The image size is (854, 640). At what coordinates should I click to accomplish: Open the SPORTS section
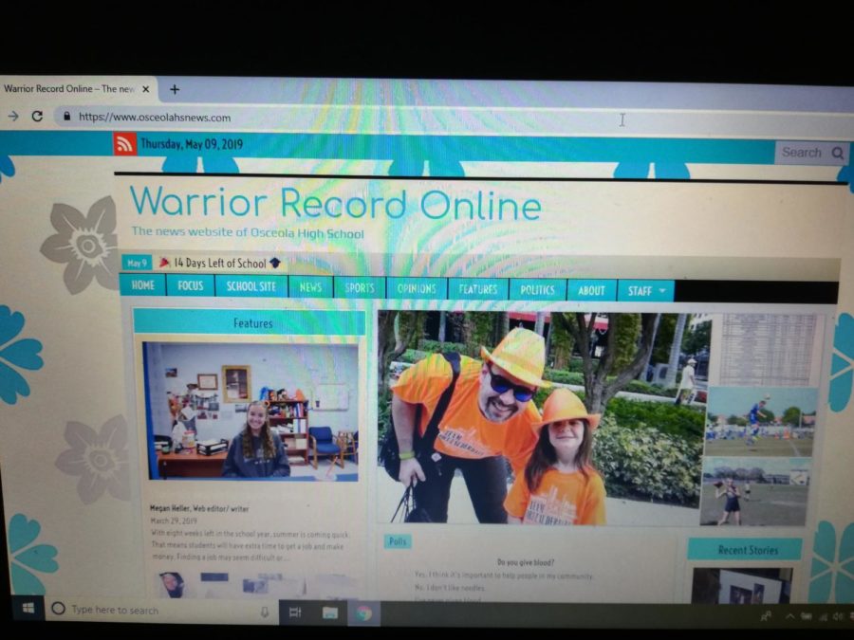(360, 288)
